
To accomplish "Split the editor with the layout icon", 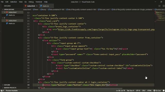I will [164, 6].
